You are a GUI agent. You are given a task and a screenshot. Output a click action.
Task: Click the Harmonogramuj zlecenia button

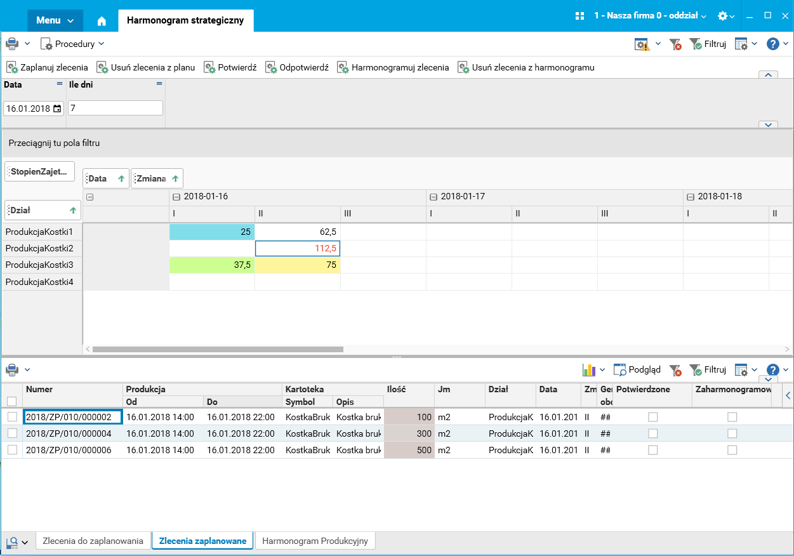393,67
